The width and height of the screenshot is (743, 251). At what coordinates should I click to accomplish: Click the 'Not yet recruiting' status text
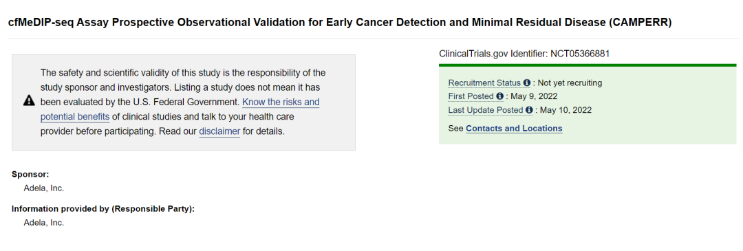[x=570, y=83]
